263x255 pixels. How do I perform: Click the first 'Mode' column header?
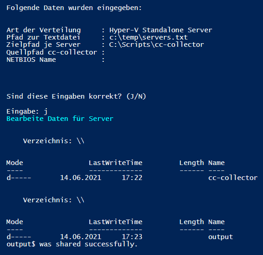pyautogui.click(x=15, y=163)
